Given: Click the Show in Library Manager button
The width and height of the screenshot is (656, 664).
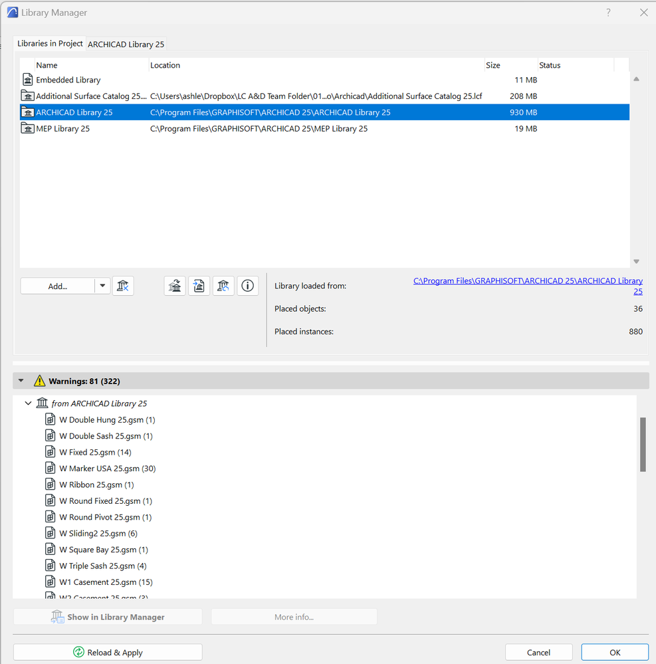Looking at the screenshot, I should tap(108, 617).
